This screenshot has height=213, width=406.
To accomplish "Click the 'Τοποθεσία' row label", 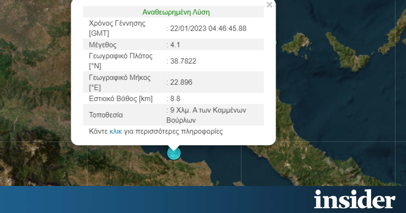I will pyautogui.click(x=106, y=115).
